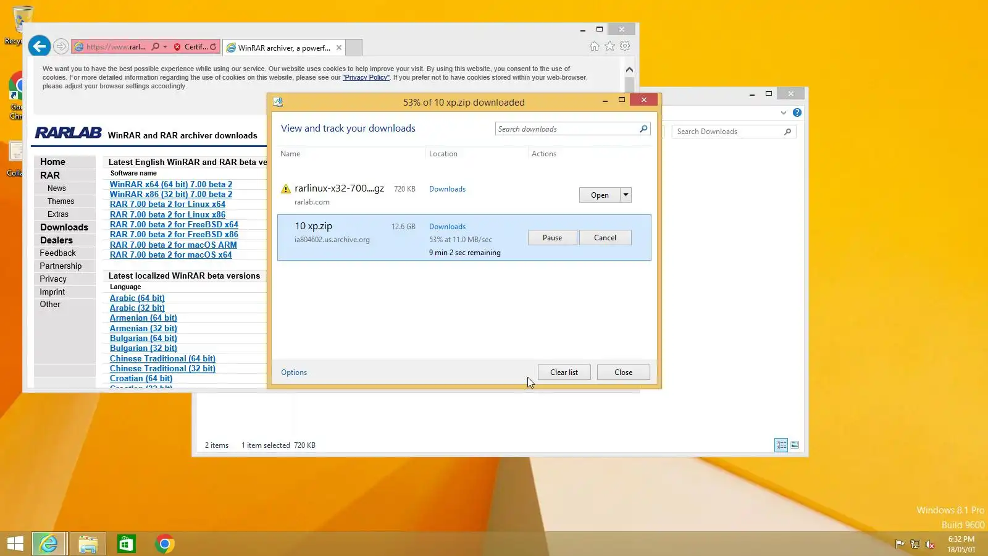Image resolution: width=988 pixels, height=556 pixels.
Task: Click the Armenian (64 bit) link
Action: (143, 318)
